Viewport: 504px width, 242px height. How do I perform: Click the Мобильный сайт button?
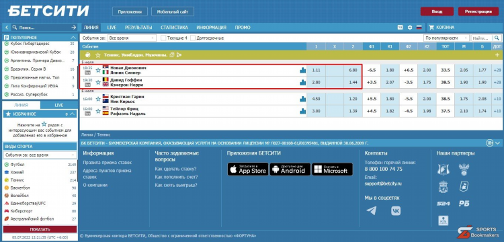pos(173,12)
